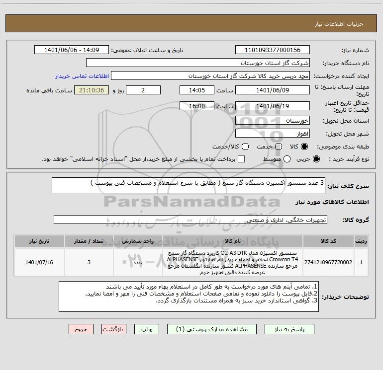Select the کالا radio button
This screenshot has width=383, height=370.
tap(304, 147)
